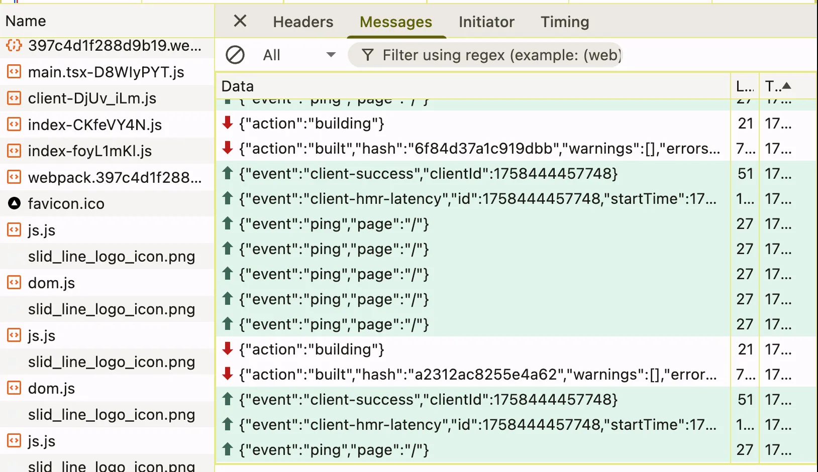Switch to the Initiator tab
Viewport: 818px width, 472px height.
tap(486, 22)
